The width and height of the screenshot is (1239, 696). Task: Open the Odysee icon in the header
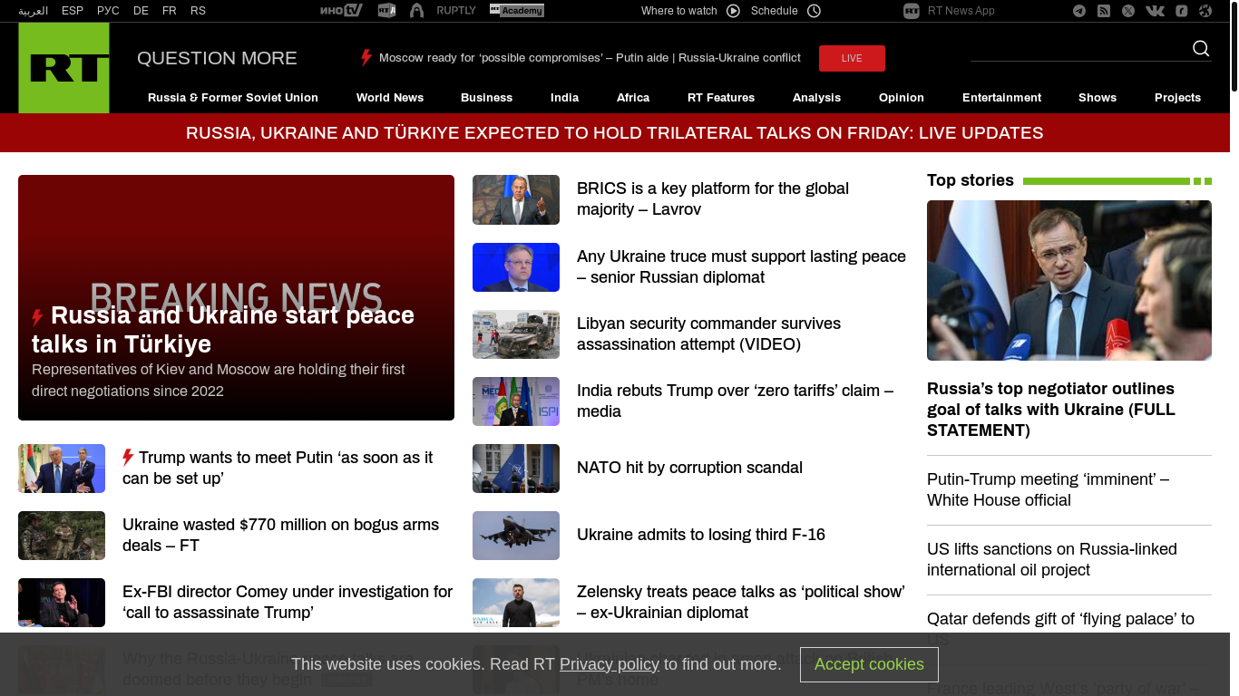click(x=1205, y=11)
